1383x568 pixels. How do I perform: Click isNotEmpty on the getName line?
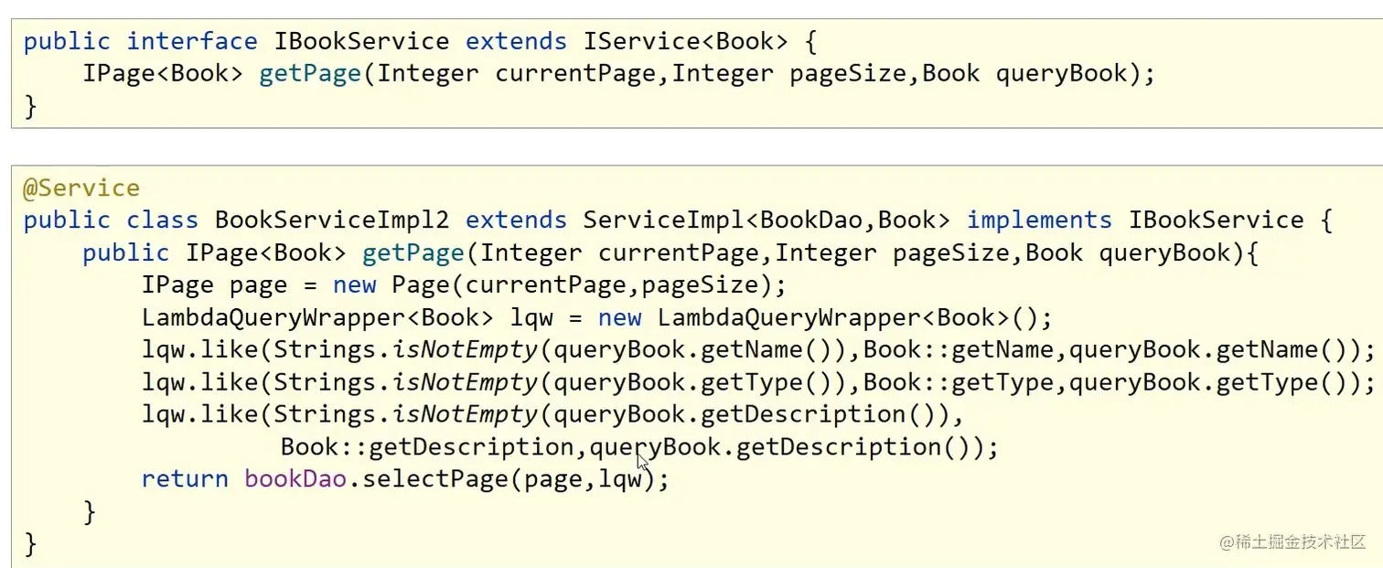[x=465, y=350]
